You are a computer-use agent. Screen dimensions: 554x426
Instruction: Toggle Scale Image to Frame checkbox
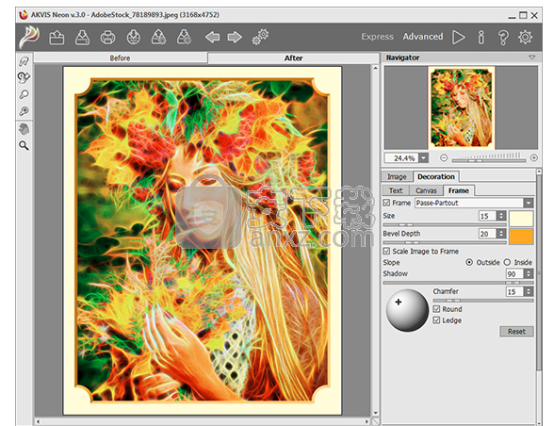[386, 251]
